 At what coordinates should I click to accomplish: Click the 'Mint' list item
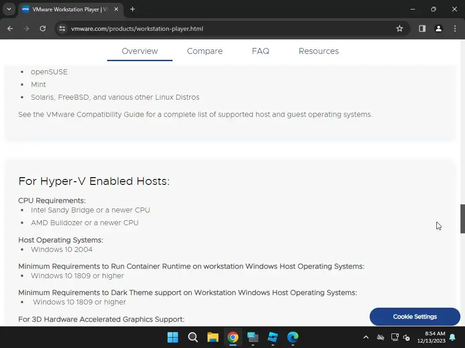coord(38,85)
